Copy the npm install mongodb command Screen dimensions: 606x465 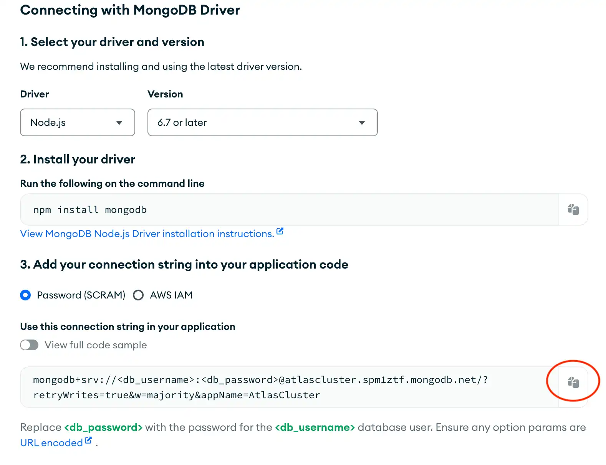[x=573, y=209]
